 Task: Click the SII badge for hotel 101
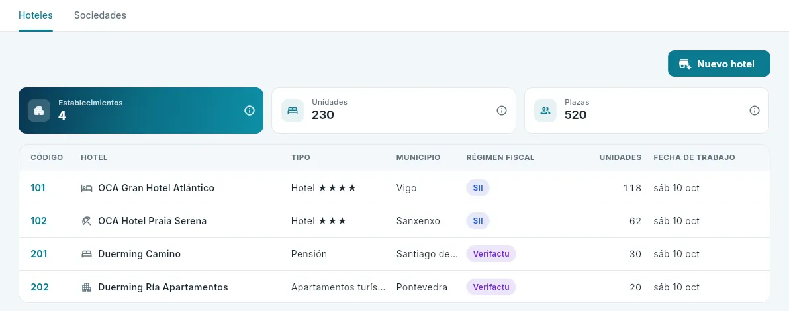pyautogui.click(x=478, y=188)
